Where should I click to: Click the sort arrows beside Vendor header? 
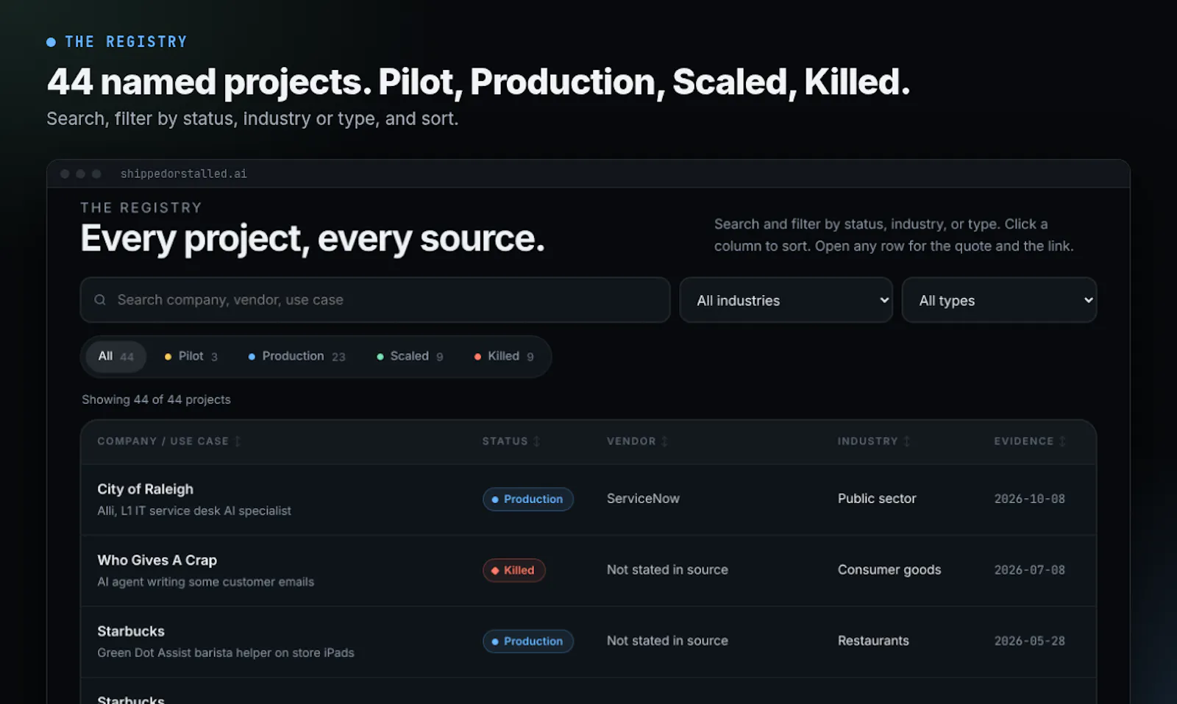(665, 441)
